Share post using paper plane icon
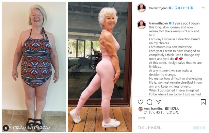The image size is (209, 133). coord(158,102)
